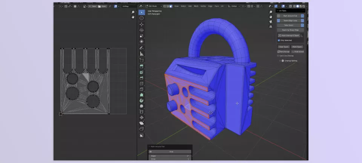Select the Scale tool in viewport toolbar
This screenshot has height=163, width=362.
[x=141, y=36]
